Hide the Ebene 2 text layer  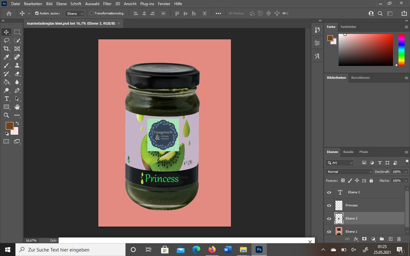329,192
